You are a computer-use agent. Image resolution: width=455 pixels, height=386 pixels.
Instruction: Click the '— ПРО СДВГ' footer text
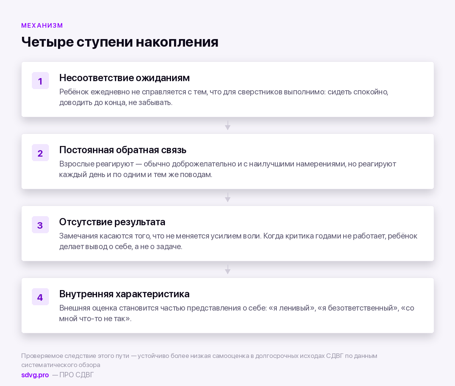coord(73,375)
